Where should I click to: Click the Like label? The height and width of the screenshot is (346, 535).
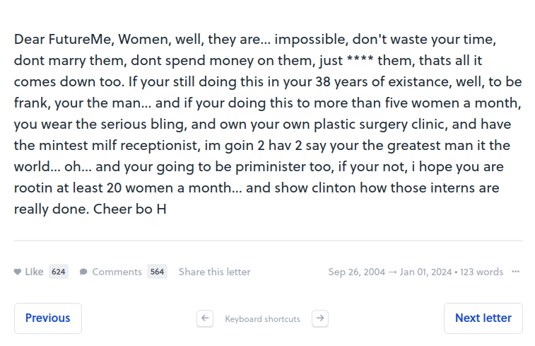coord(34,272)
